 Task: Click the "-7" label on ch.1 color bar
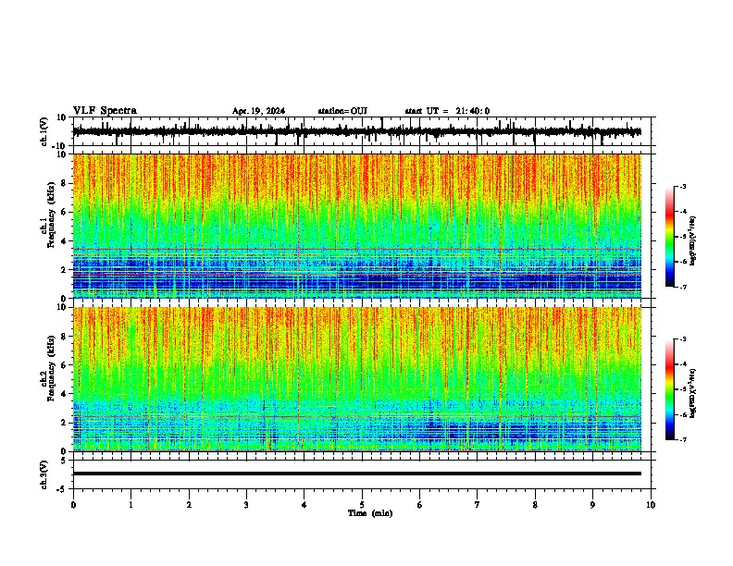tap(682, 288)
